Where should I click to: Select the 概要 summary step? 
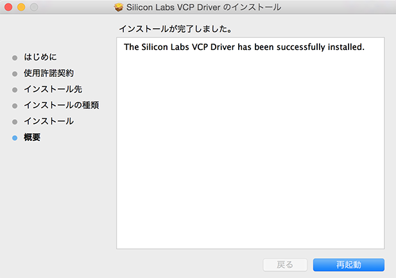(x=32, y=137)
